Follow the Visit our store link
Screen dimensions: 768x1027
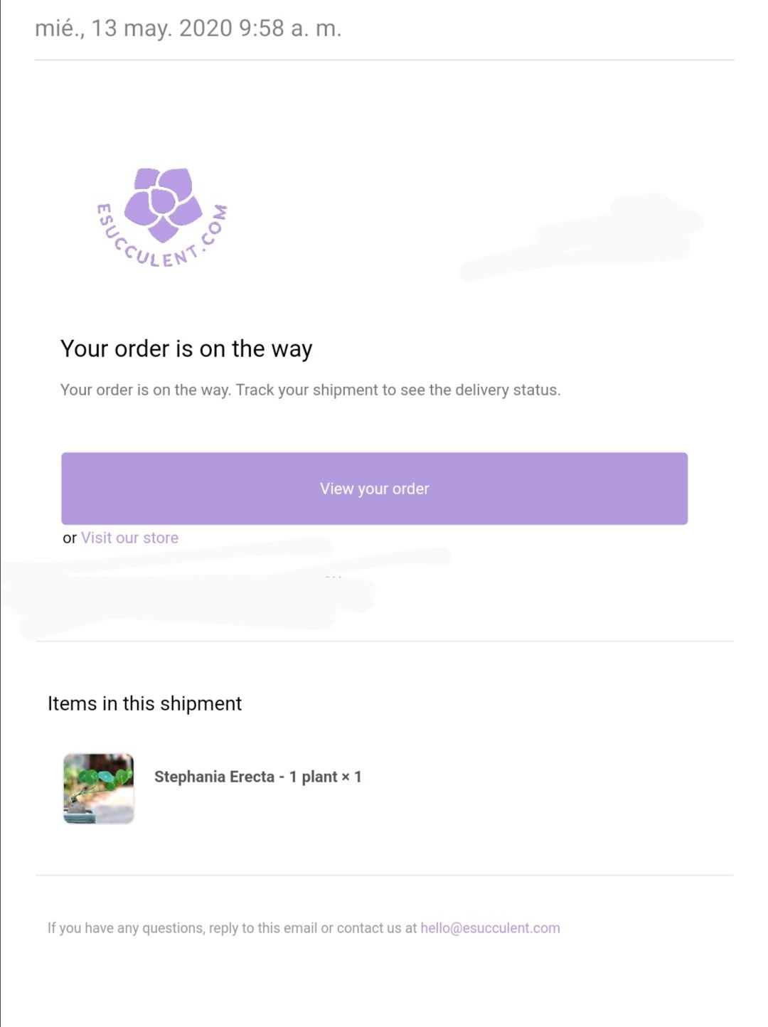point(129,538)
